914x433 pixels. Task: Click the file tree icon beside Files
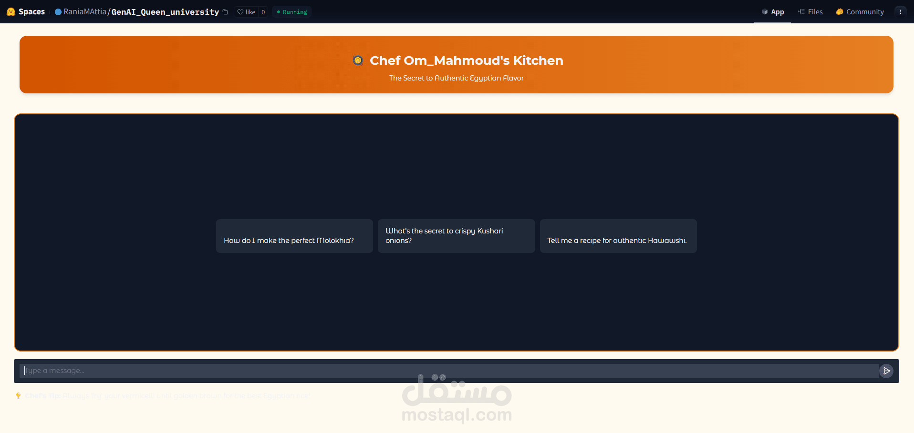click(800, 11)
